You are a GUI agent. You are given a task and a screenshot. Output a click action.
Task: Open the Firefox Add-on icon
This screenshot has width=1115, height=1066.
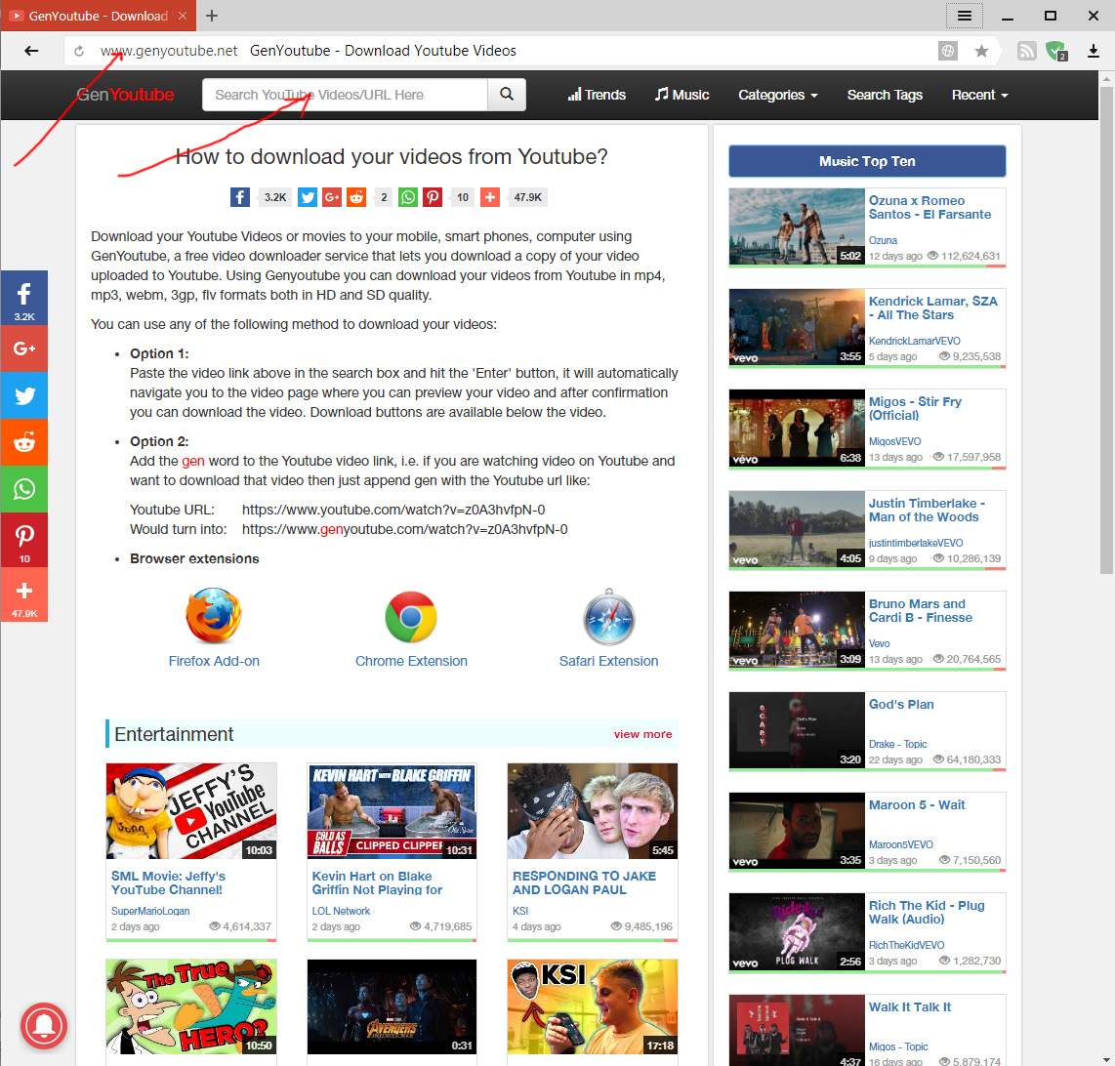click(214, 616)
